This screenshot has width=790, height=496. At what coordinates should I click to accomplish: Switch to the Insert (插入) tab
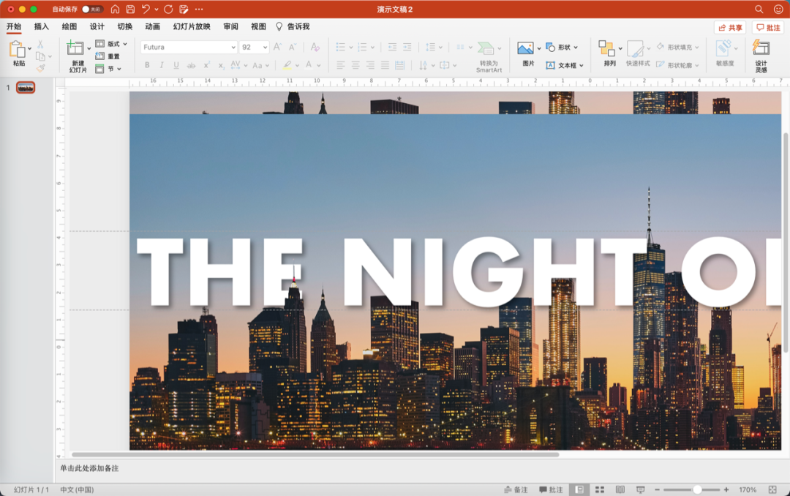41,27
